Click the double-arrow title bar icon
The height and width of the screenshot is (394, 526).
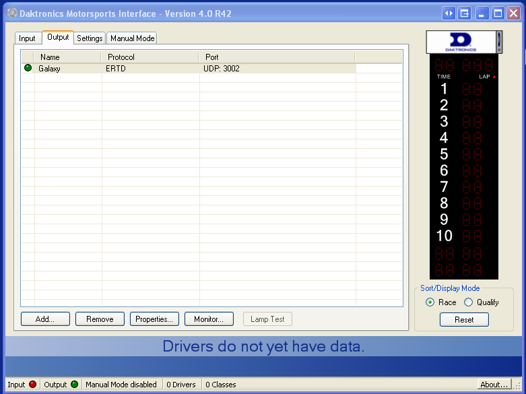pos(449,13)
